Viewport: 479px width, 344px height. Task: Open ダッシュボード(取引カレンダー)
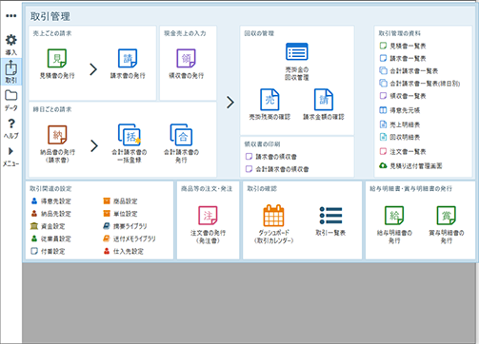pyautogui.click(x=273, y=224)
